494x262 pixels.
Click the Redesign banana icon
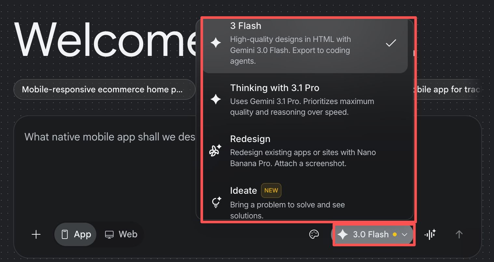pos(215,151)
